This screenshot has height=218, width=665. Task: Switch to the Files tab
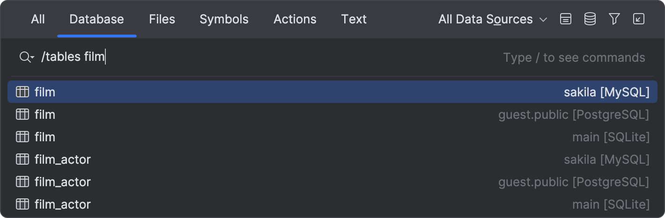(x=162, y=19)
